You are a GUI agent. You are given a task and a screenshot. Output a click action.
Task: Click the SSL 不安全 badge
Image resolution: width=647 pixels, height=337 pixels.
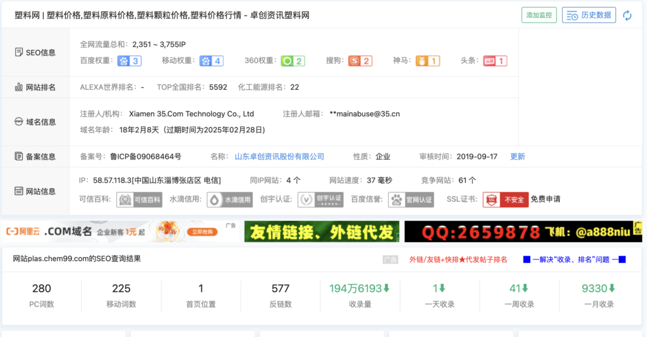(x=505, y=200)
